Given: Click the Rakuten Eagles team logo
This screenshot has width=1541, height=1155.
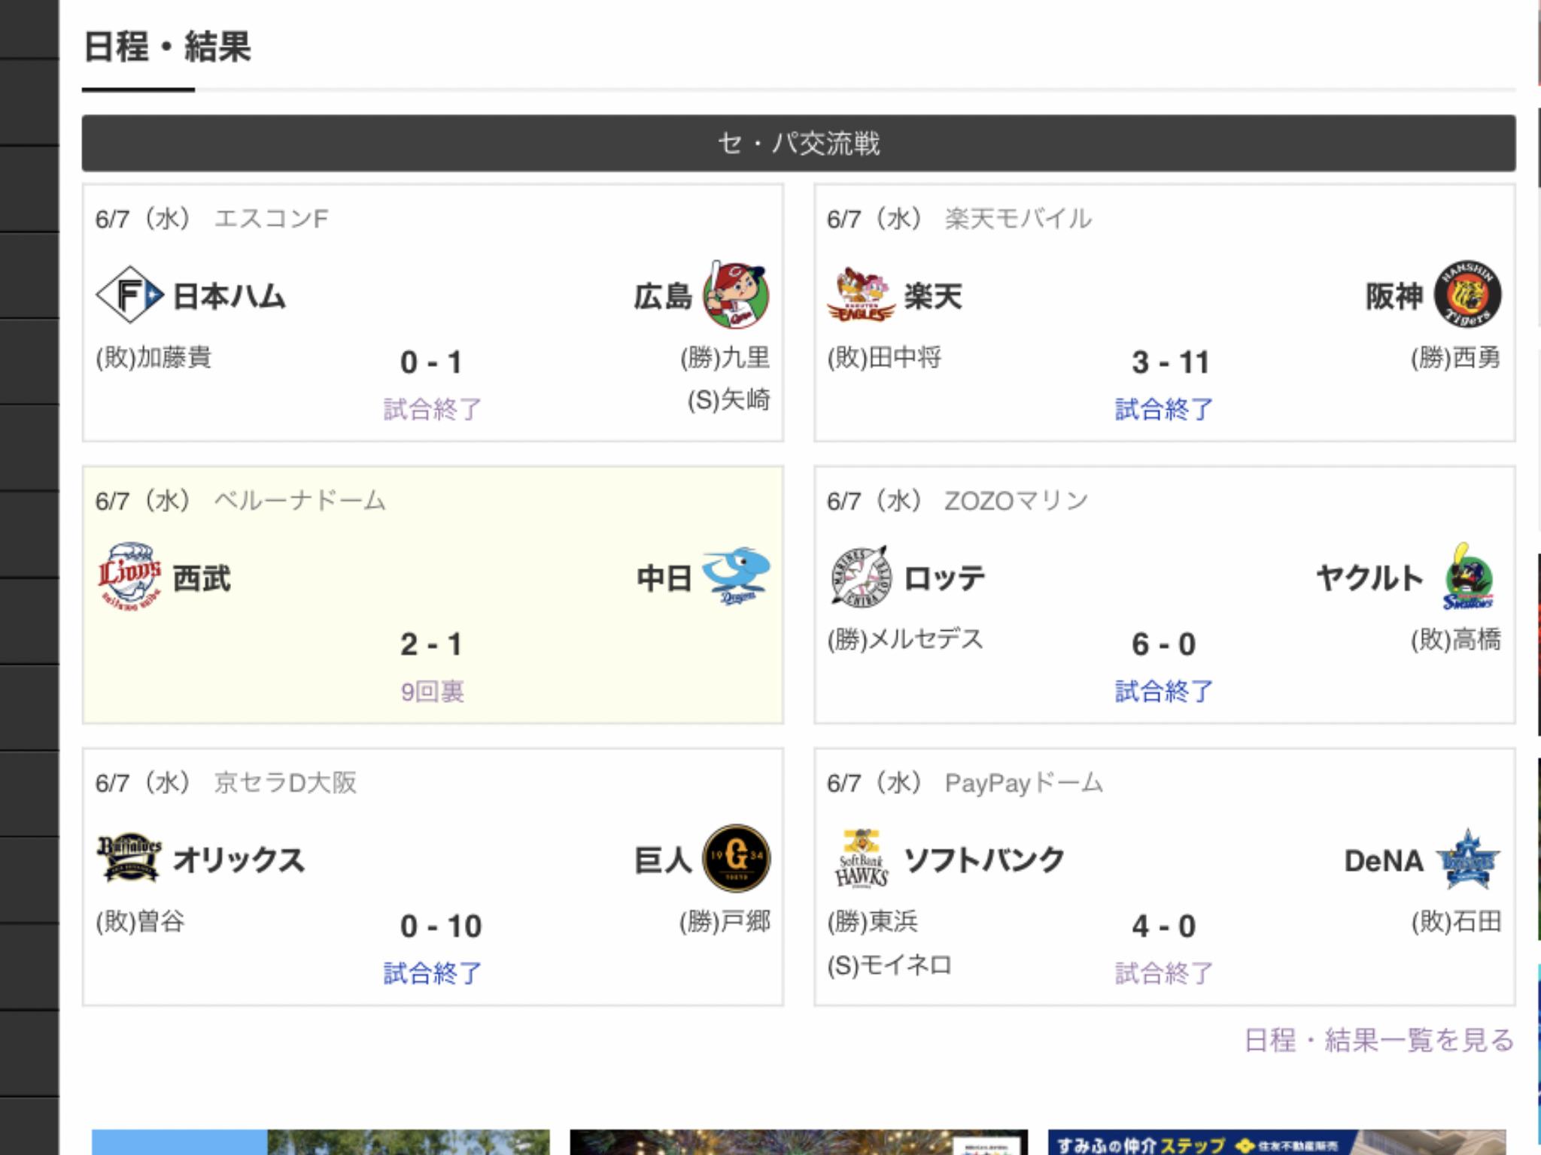Looking at the screenshot, I should [x=861, y=295].
